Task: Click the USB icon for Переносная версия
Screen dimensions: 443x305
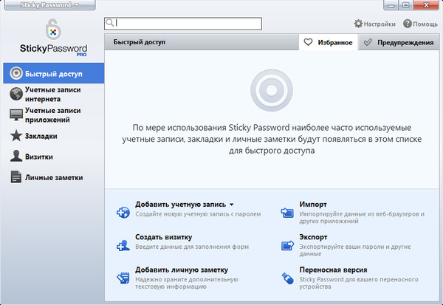Action: [x=288, y=278]
